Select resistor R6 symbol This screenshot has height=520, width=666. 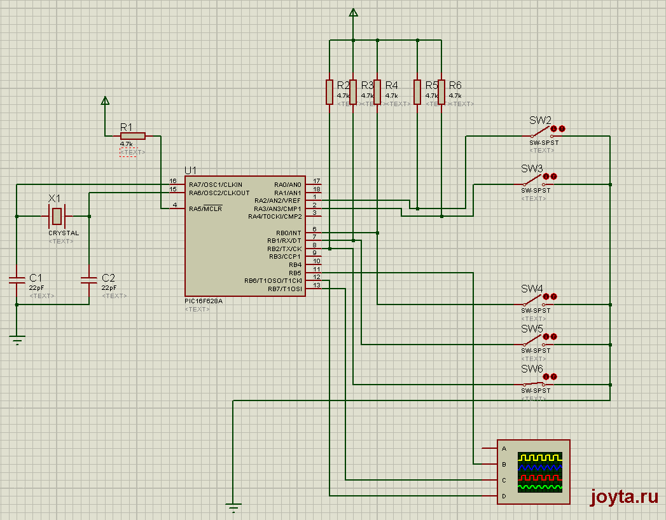click(441, 92)
